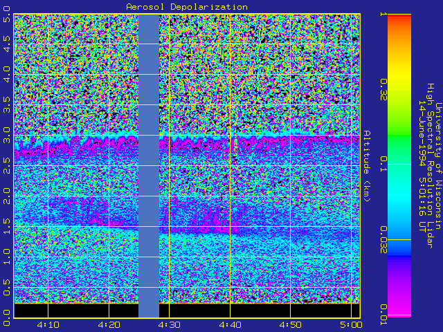The width and height of the screenshot is (443, 332).
Task: Click the 'Aerosol Depolarization' plot title
Action: pos(187,7)
